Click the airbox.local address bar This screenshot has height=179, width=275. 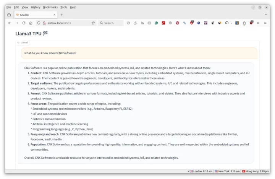pyautogui.click(x=66, y=23)
